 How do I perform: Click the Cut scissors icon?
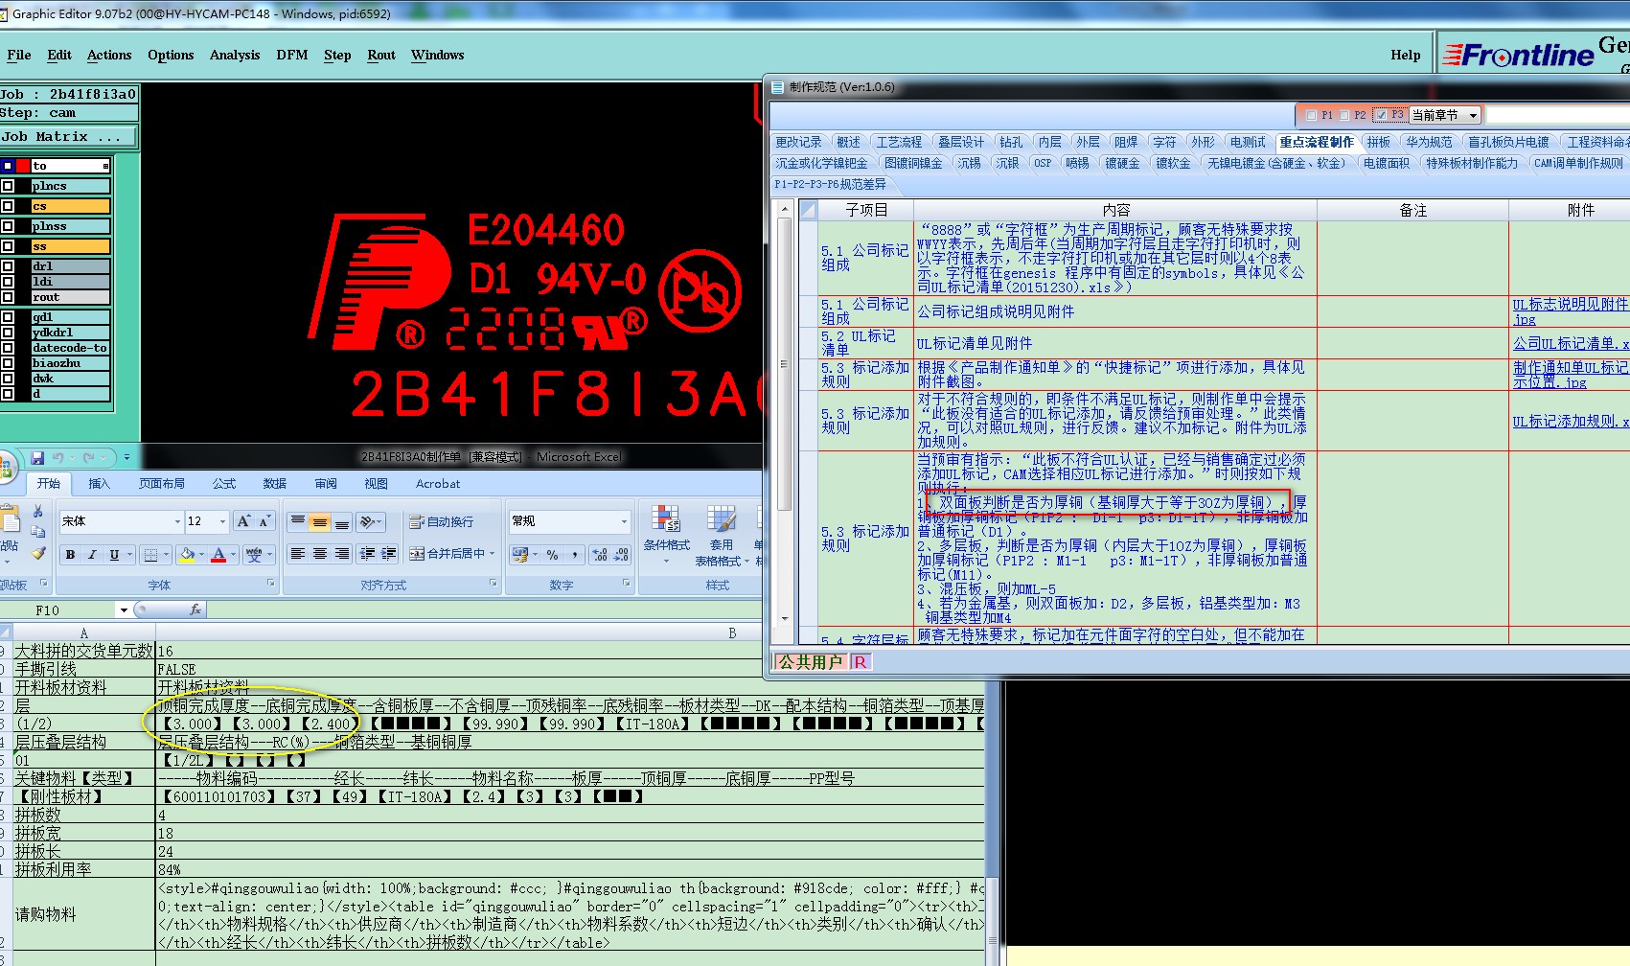pos(37,512)
